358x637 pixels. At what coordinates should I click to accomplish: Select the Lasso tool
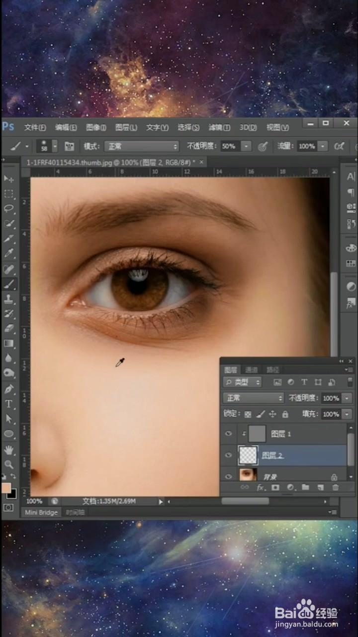9,209
